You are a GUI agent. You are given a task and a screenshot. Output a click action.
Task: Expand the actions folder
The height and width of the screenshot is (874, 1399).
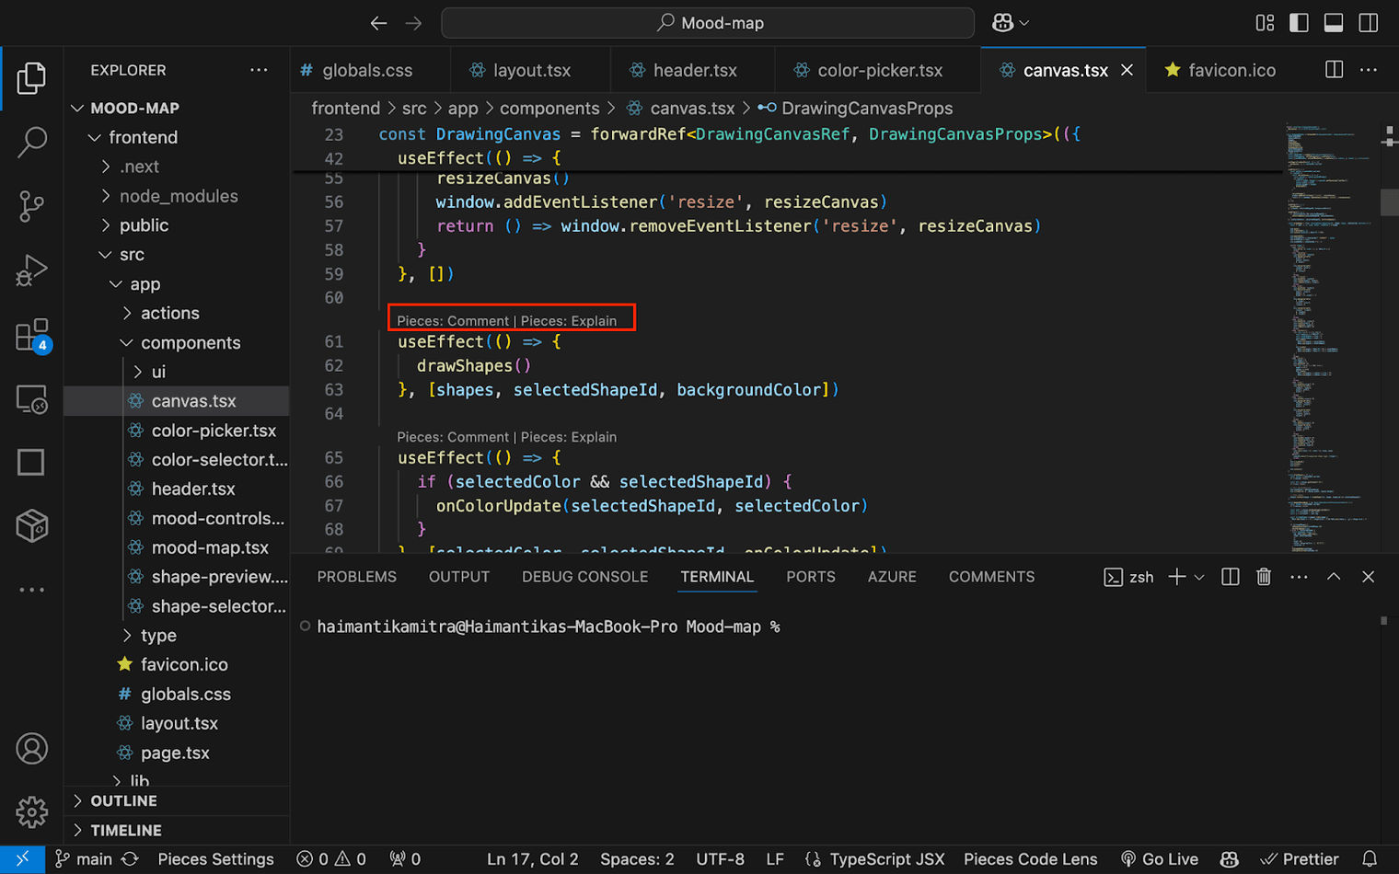[177, 313]
